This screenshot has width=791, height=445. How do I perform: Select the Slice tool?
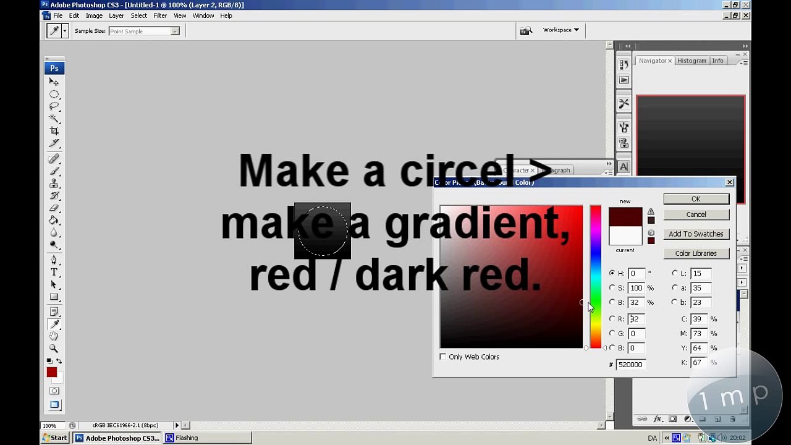click(54, 143)
